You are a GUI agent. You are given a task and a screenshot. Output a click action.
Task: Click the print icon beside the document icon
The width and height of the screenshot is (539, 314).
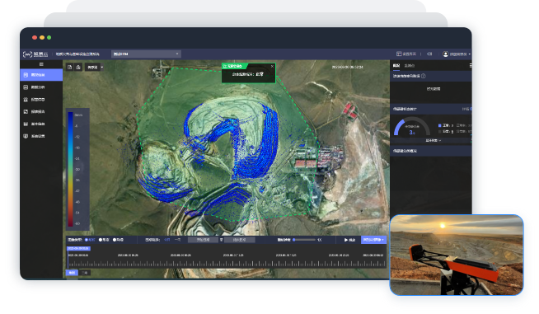click(x=78, y=67)
